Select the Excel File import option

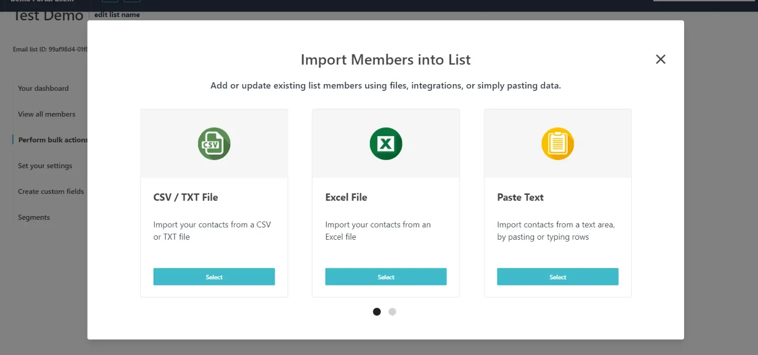(386, 277)
